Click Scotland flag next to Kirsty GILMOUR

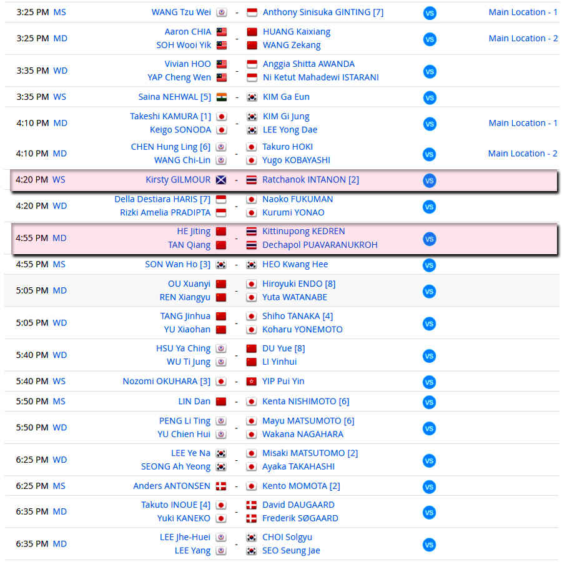pyautogui.click(x=221, y=180)
